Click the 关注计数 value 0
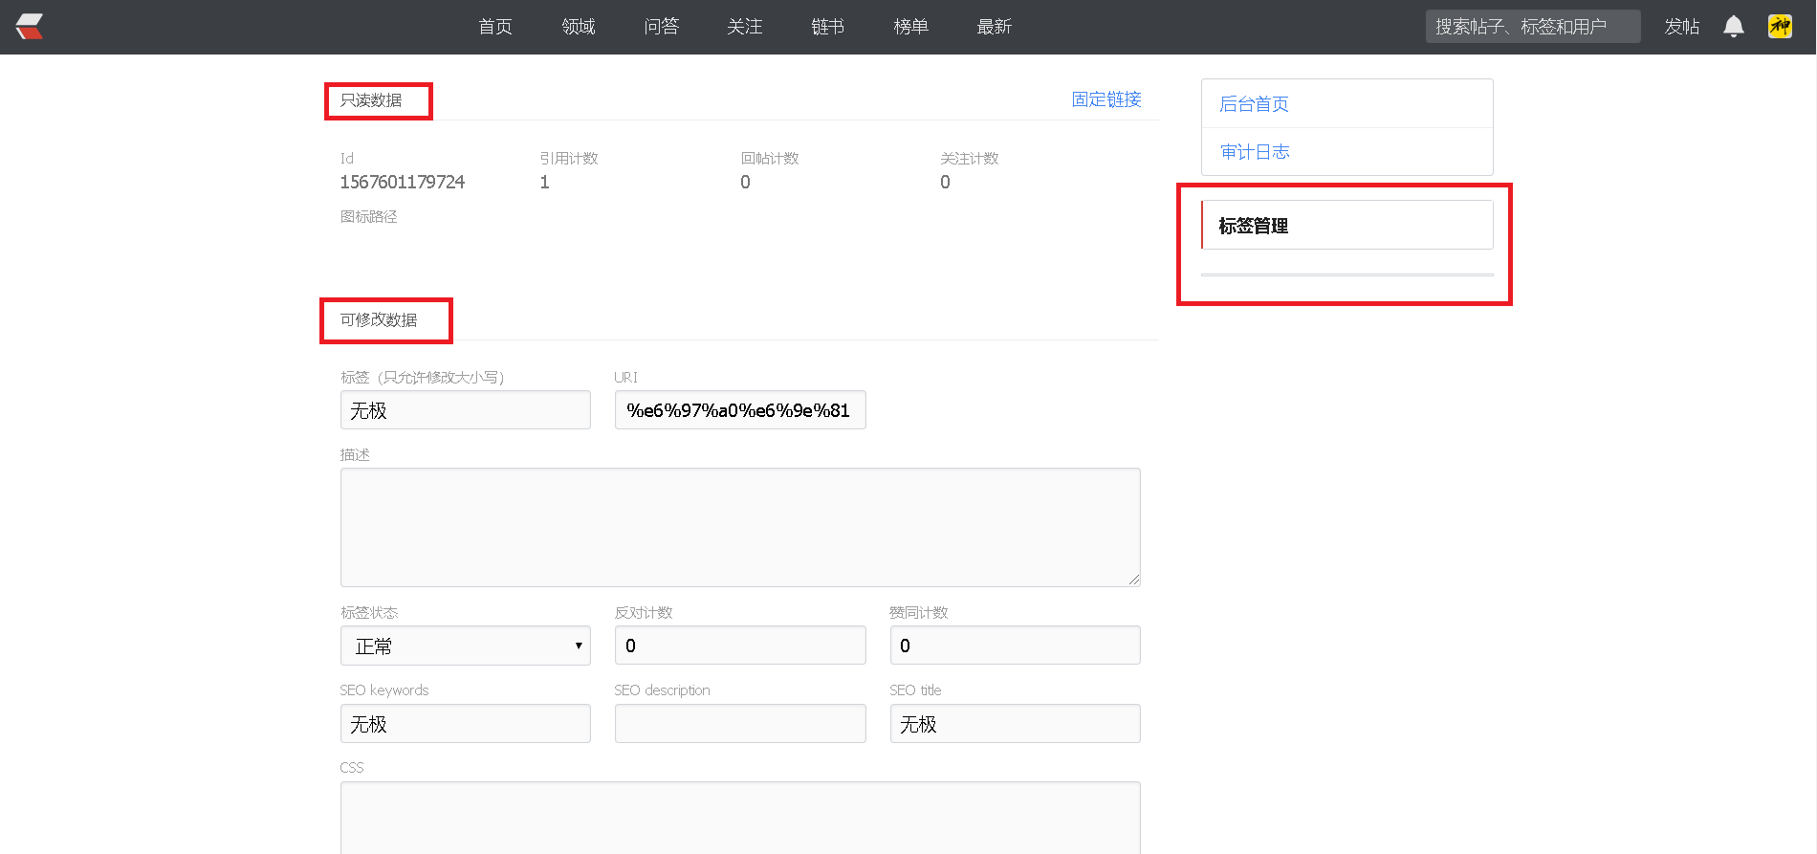Image resolution: width=1817 pixels, height=854 pixels. (x=946, y=182)
